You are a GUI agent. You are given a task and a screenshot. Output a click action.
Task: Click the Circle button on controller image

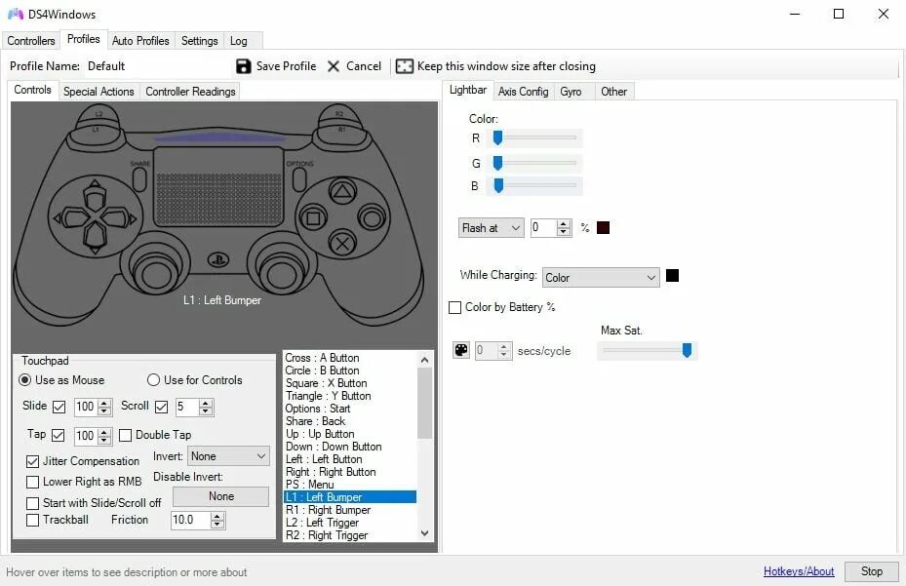click(x=372, y=218)
